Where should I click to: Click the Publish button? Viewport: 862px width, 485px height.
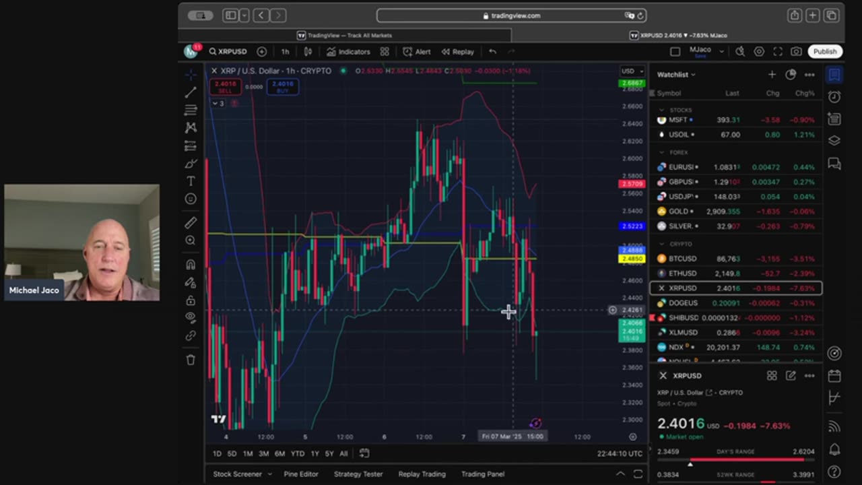click(825, 51)
